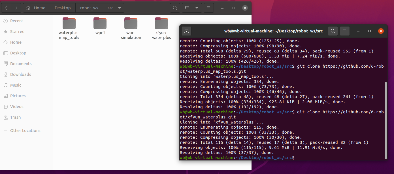Minimize the Files window
This screenshot has width=394, height=174.
coord(222,8)
